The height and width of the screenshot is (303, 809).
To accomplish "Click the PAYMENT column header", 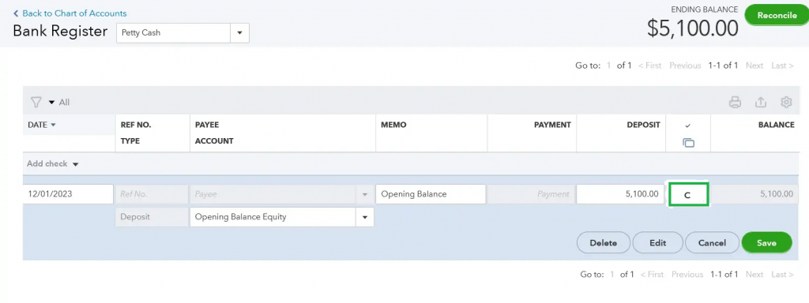I will 552,125.
